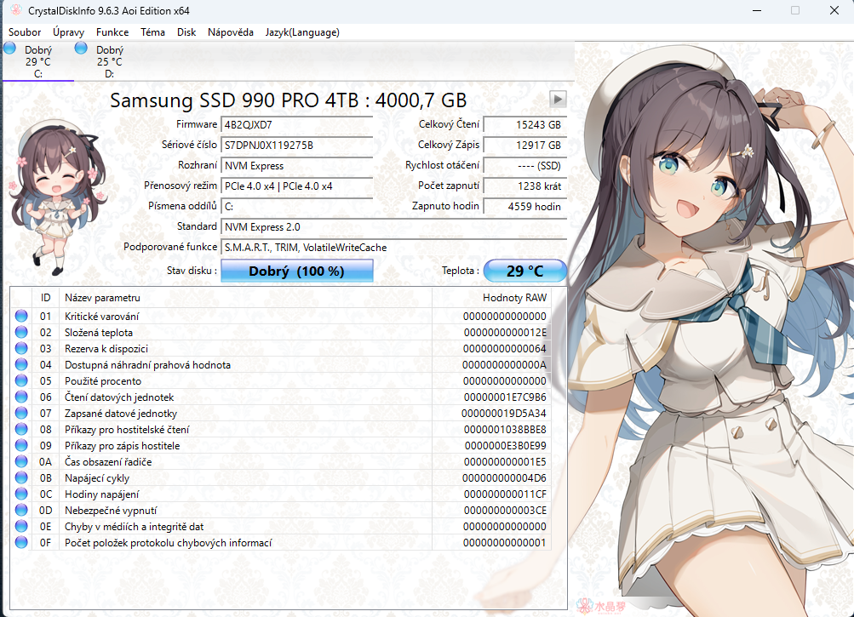Click the Sériové číslo field
The image size is (854, 617).
tap(296, 146)
